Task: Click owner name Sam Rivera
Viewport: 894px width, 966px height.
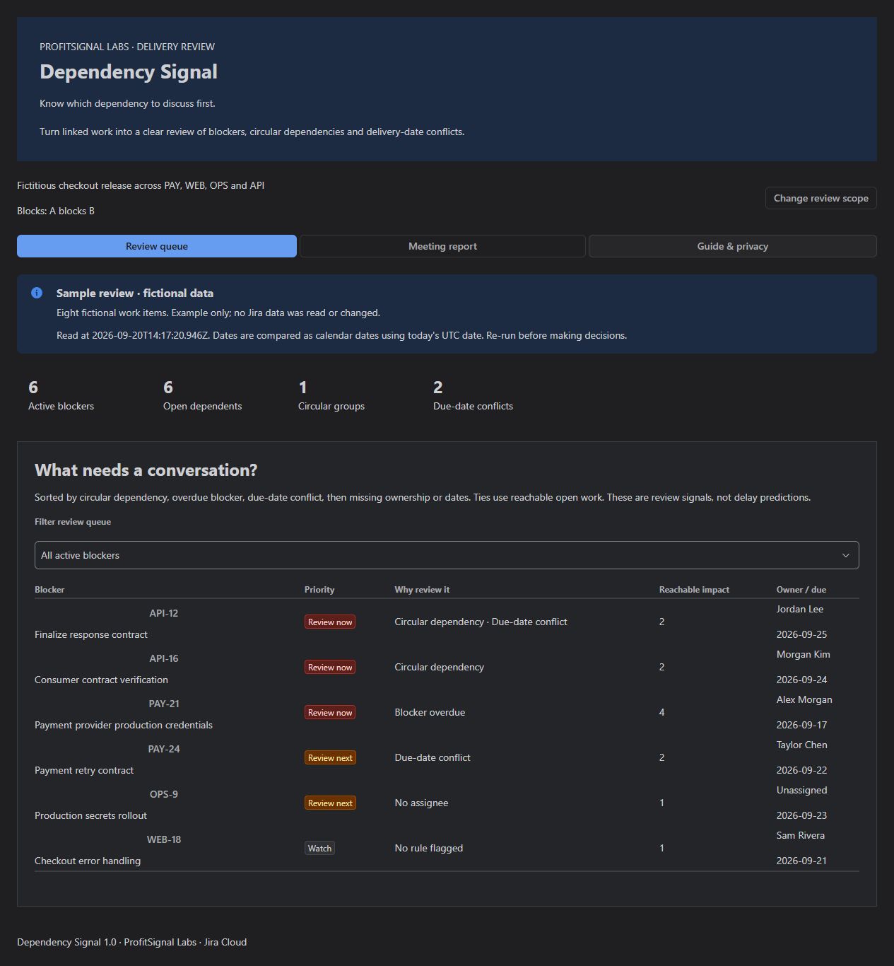Action: (x=801, y=835)
